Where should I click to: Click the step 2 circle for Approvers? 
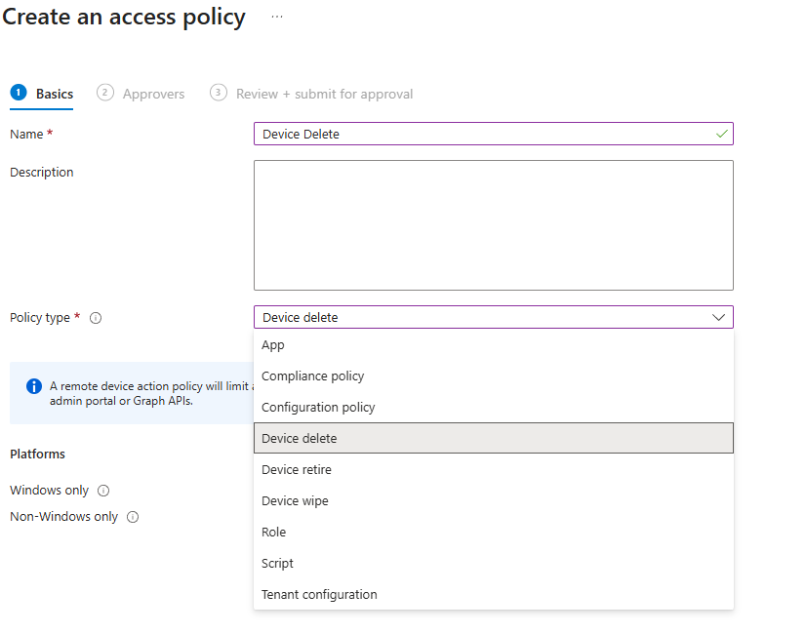[104, 93]
